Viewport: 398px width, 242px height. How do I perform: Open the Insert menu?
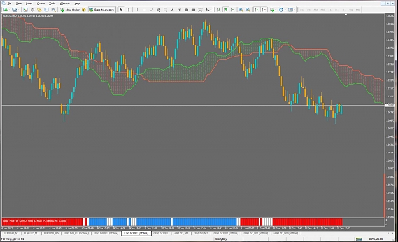[x=29, y=4]
